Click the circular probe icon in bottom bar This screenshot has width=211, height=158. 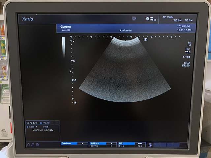coord(150,145)
